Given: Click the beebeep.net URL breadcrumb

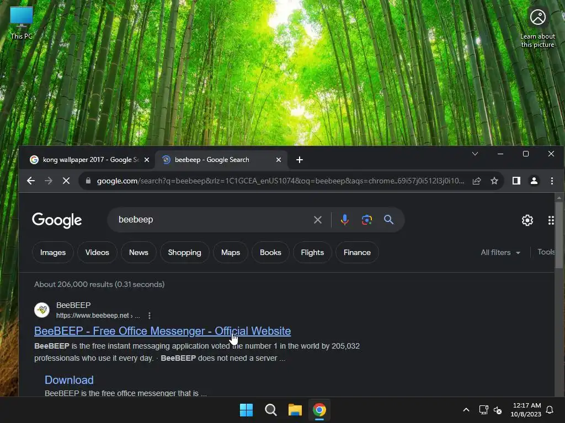Looking at the screenshot, I should pos(98,316).
